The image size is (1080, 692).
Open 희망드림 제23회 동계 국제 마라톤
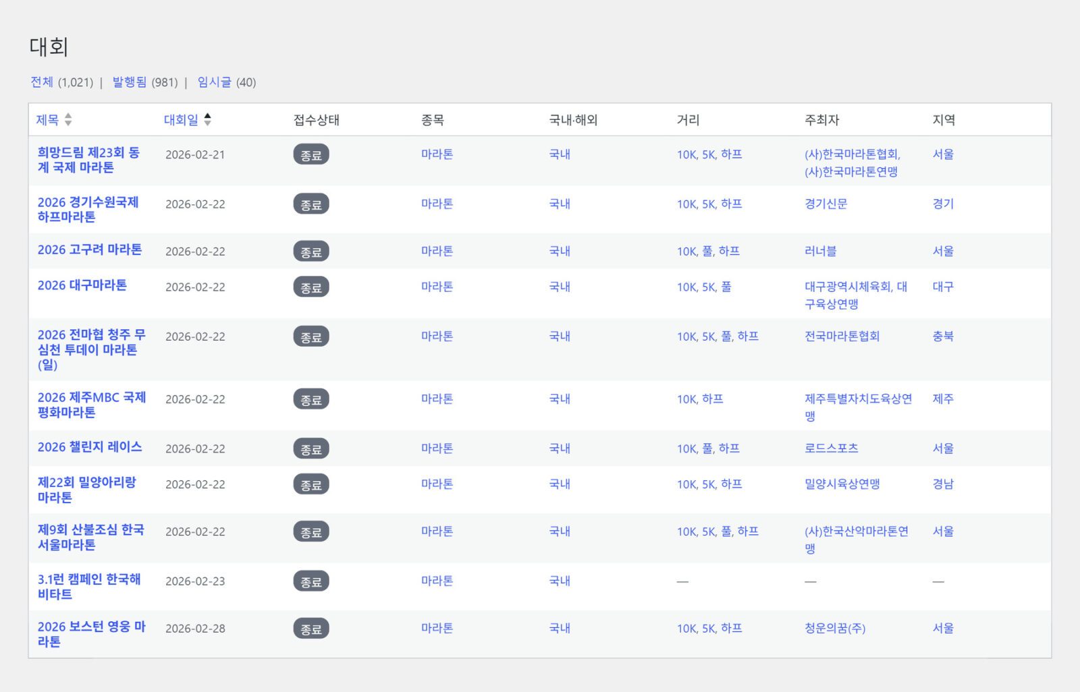pos(88,161)
